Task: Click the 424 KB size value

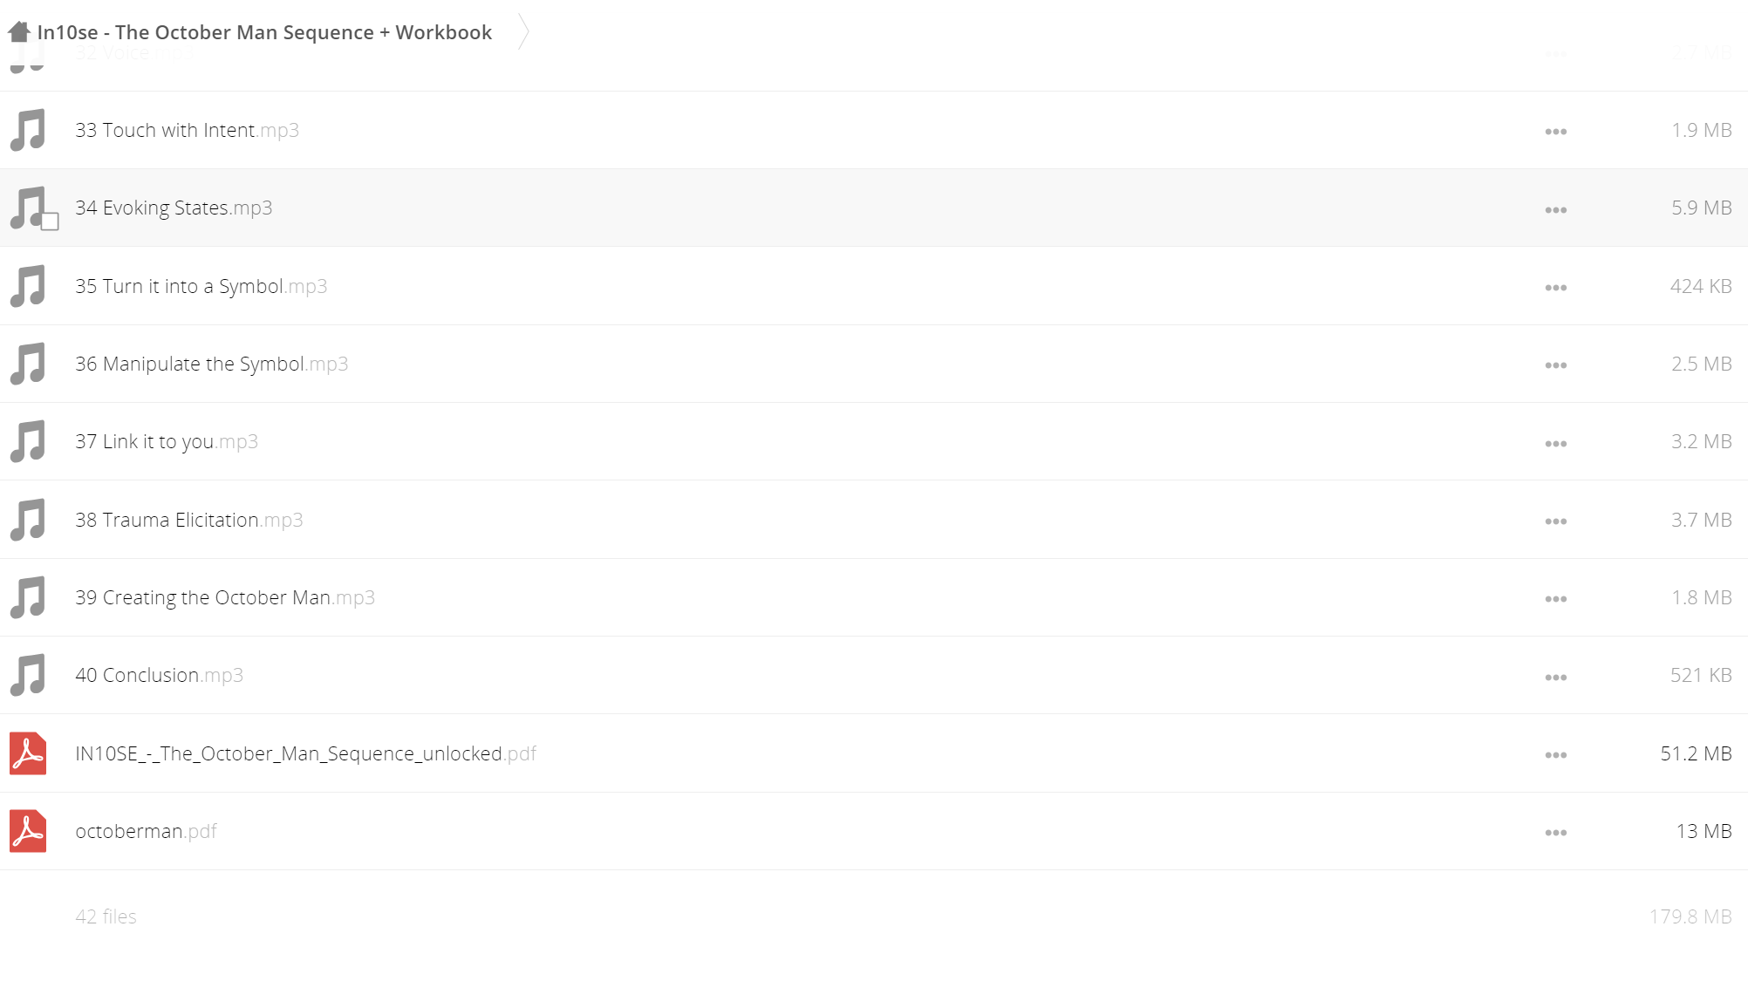Action: click(1701, 286)
